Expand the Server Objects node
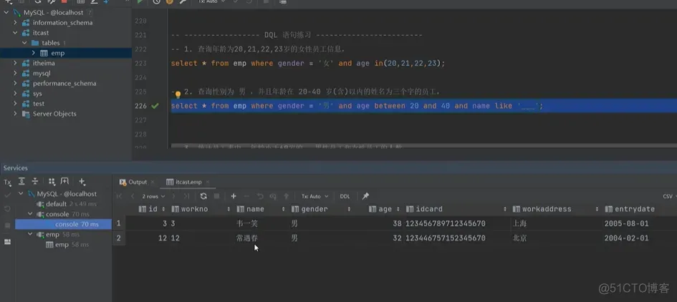Image resolution: width=677 pixels, height=302 pixels. [15, 114]
